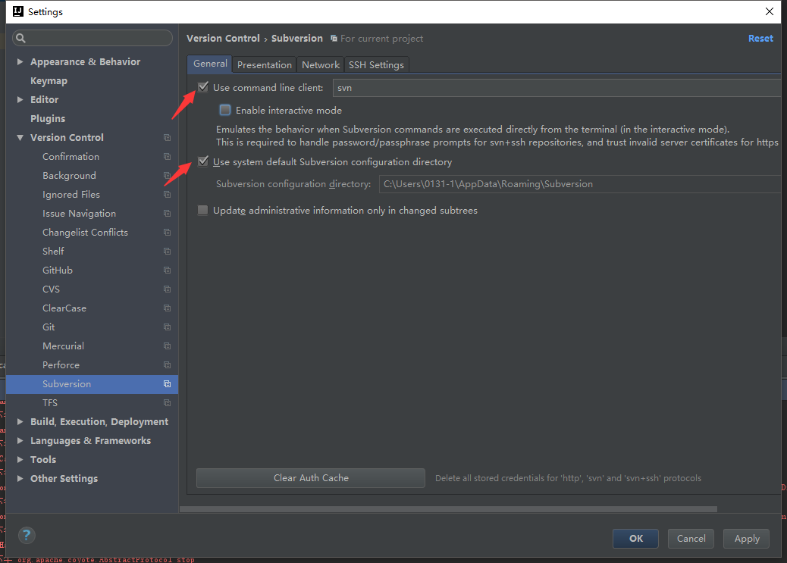Click the project icon in GitHub row

tap(167, 271)
